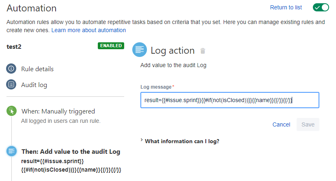Screen dimensions: 336x181
Task: Toggle the rule enabled switch off
Action: [321, 7]
